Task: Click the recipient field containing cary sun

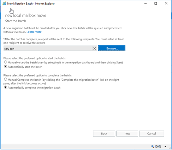Action: click(x=48, y=48)
